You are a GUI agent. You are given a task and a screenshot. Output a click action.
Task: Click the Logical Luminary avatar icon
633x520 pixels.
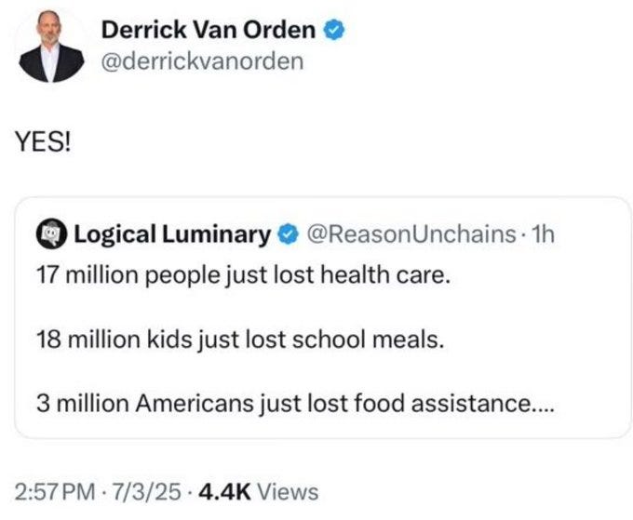[51, 235]
